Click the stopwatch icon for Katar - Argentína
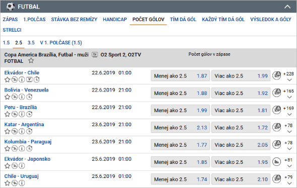The image size is (297, 188). (29, 131)
